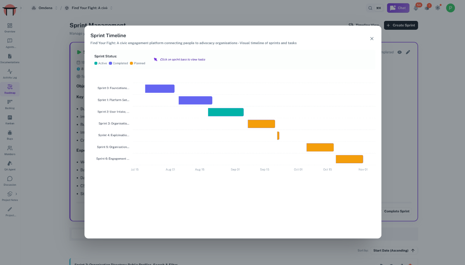The height and width of the screenshot is (265, 465).
Task: Click the Create Sprint button
Action: click(x=401, y=25)
